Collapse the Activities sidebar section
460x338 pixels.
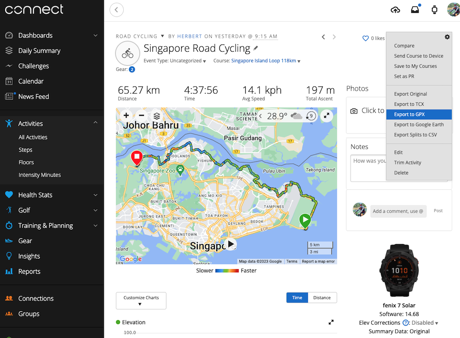point(95,123)
